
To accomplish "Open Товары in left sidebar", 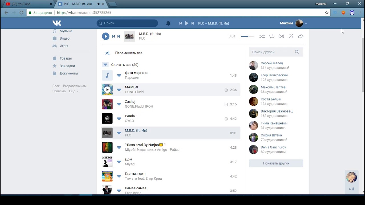I will click(x=65, y=58).
